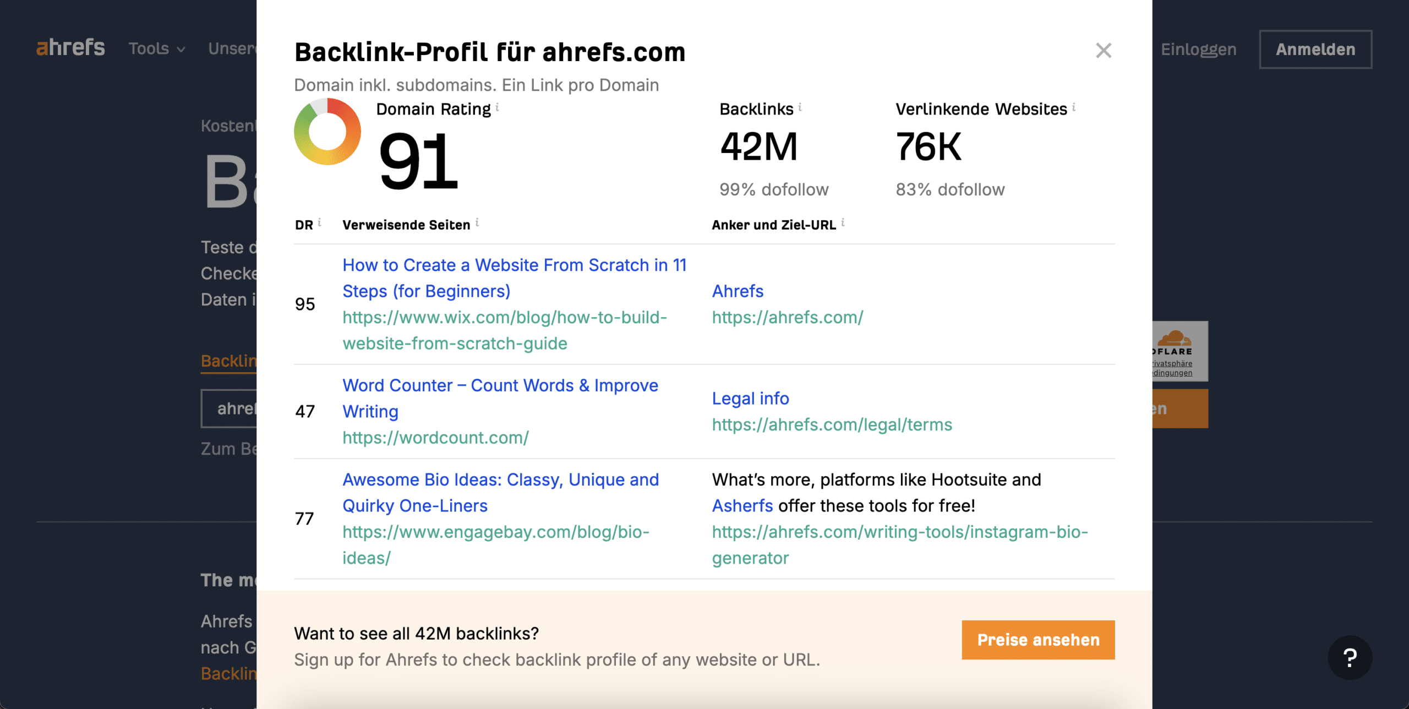Open the Einloggen menu item
Image resolution: width=1409 pixels, height=709 pixels.
coord(1198,50)
